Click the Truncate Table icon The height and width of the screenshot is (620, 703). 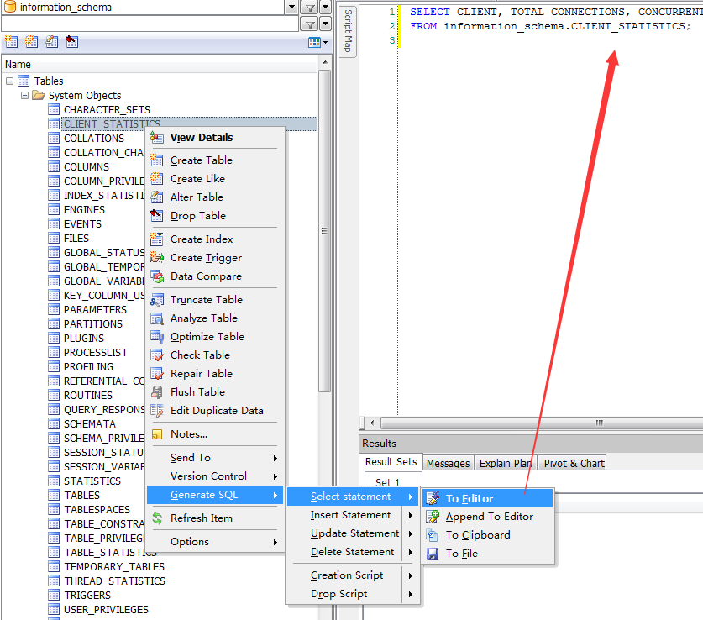coord(157,299)
